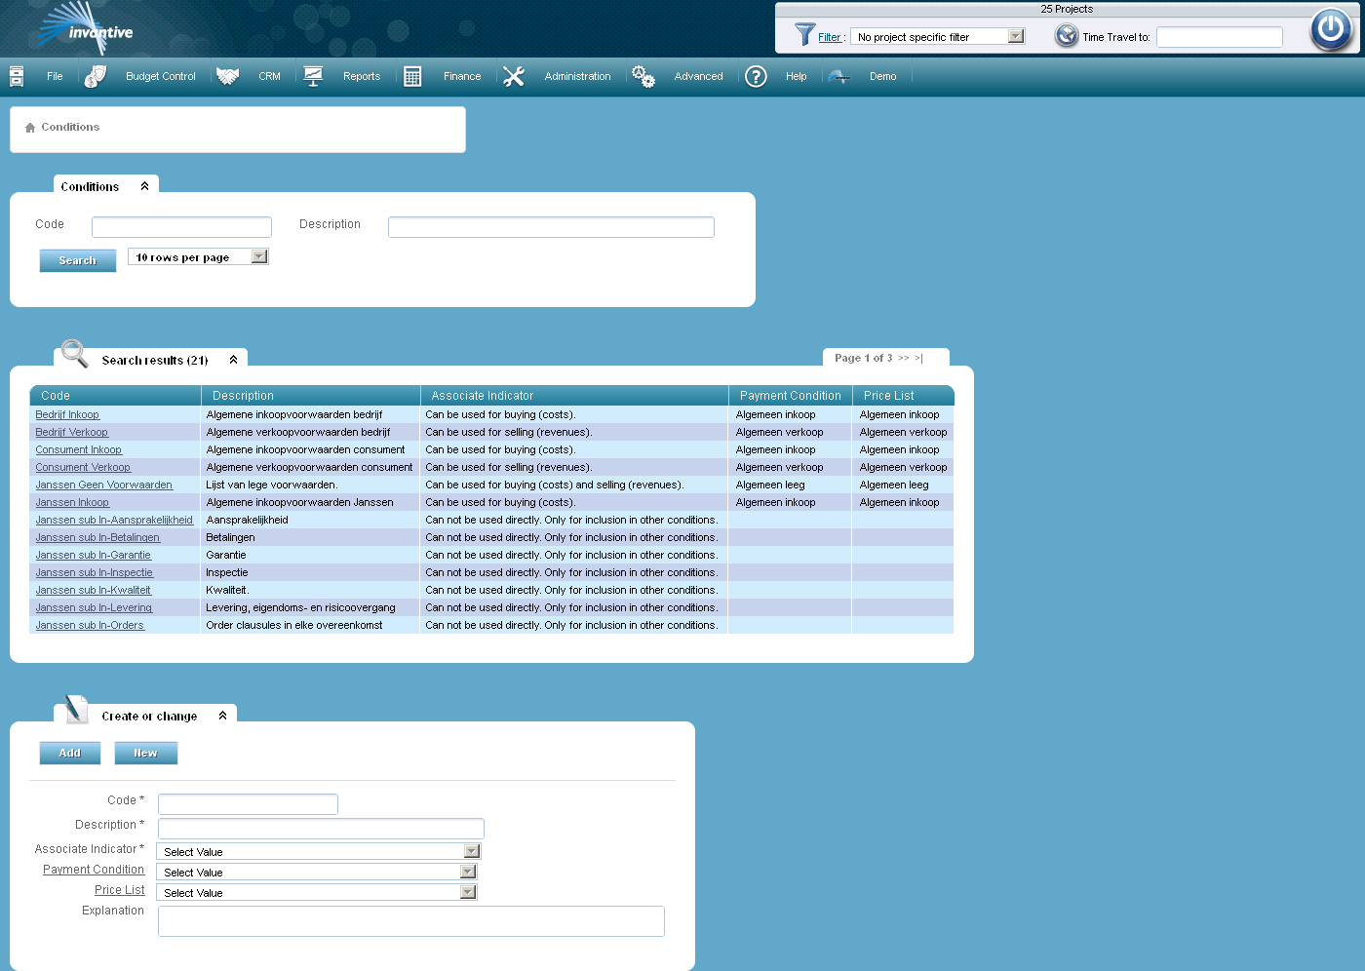Click the filter funnel icon

coord(804,35)
